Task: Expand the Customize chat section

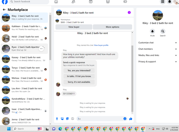Action: (158, 42)
